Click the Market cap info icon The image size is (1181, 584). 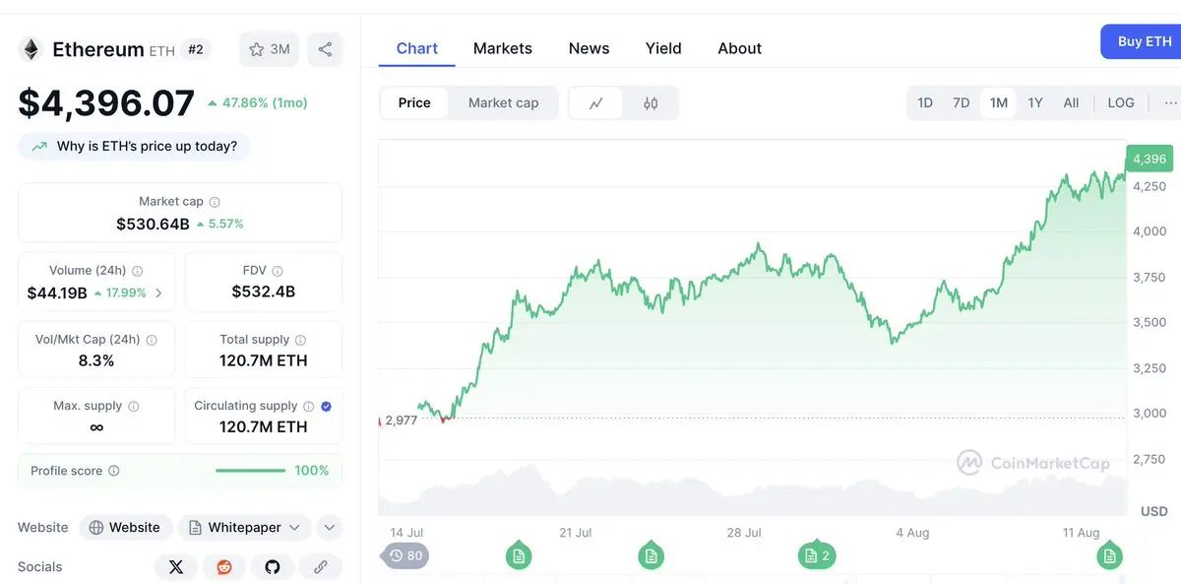pos(215,202)
